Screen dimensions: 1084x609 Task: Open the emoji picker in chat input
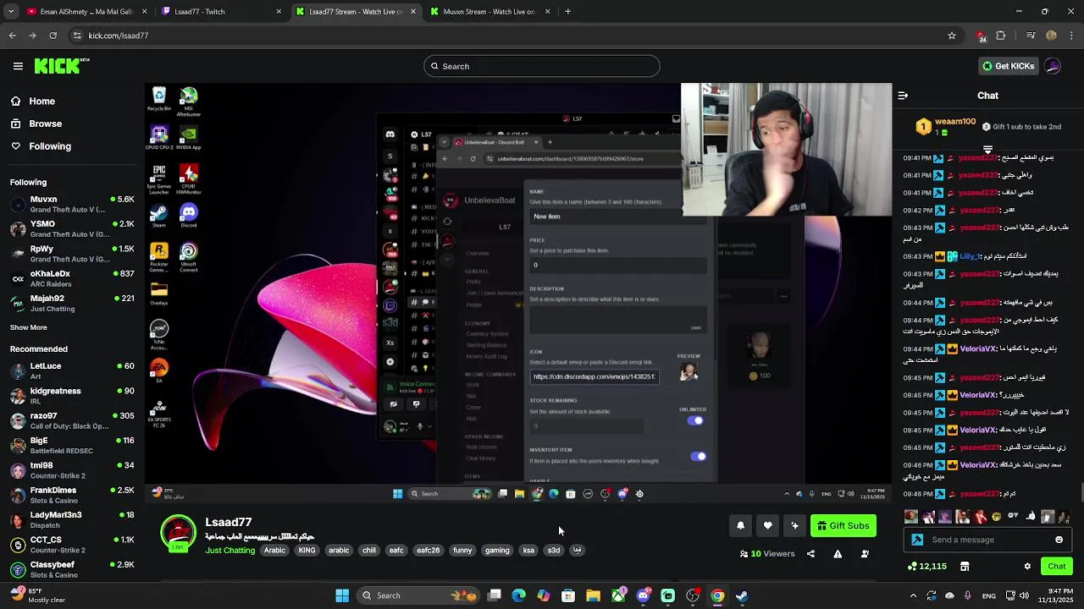[x=1059, y=540]
